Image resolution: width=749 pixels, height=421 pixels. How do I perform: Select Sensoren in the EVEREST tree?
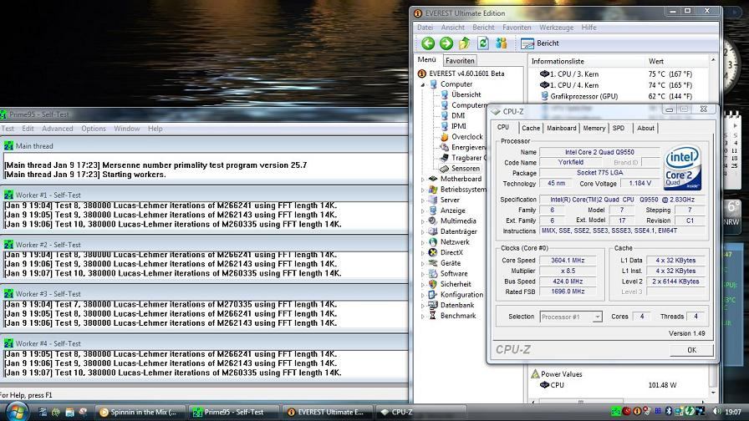point(466,169)
